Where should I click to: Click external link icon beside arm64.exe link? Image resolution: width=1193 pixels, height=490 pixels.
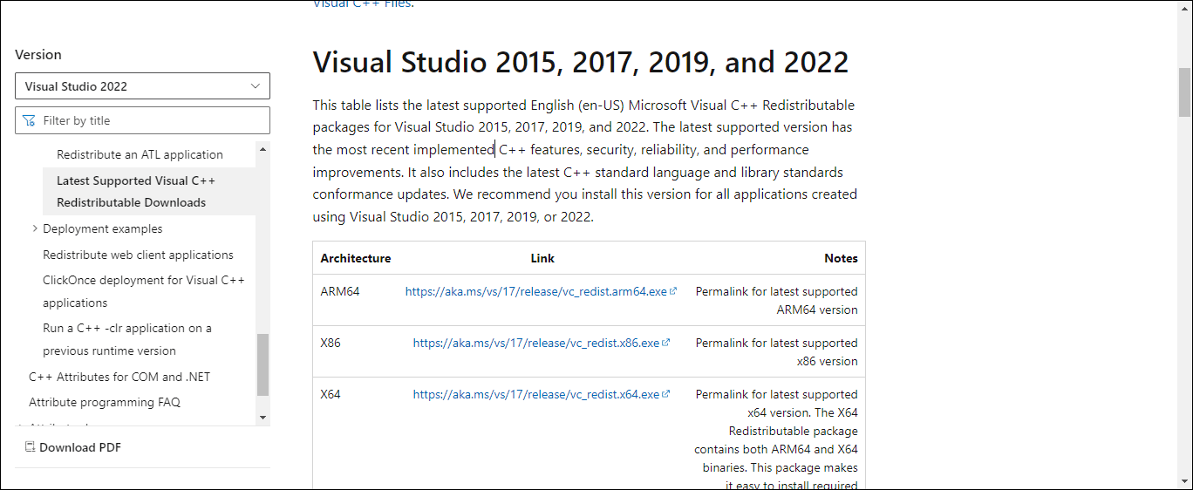[x=673, y=291]
